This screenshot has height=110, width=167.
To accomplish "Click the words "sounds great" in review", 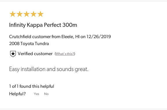I will pos(72,69).
